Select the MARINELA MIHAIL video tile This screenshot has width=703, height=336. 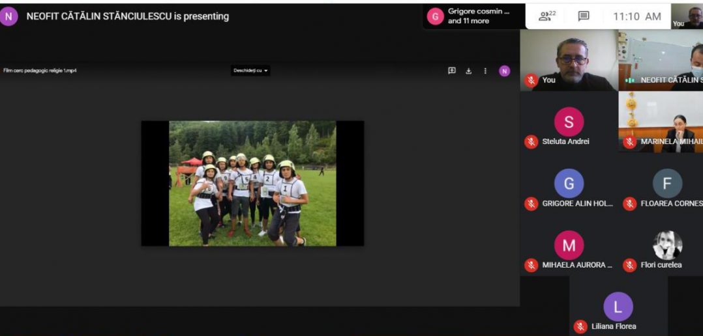point(661,122)
